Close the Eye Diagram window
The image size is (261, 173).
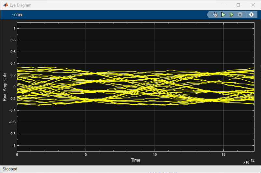pyautogui.click(x=253, y=5)
